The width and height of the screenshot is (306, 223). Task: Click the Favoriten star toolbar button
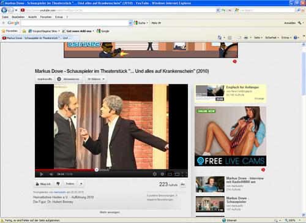[9, 31]
